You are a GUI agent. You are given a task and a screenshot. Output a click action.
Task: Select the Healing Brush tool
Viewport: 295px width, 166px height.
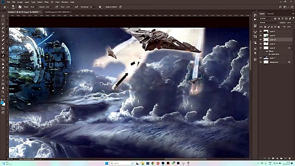pos(3,40)
